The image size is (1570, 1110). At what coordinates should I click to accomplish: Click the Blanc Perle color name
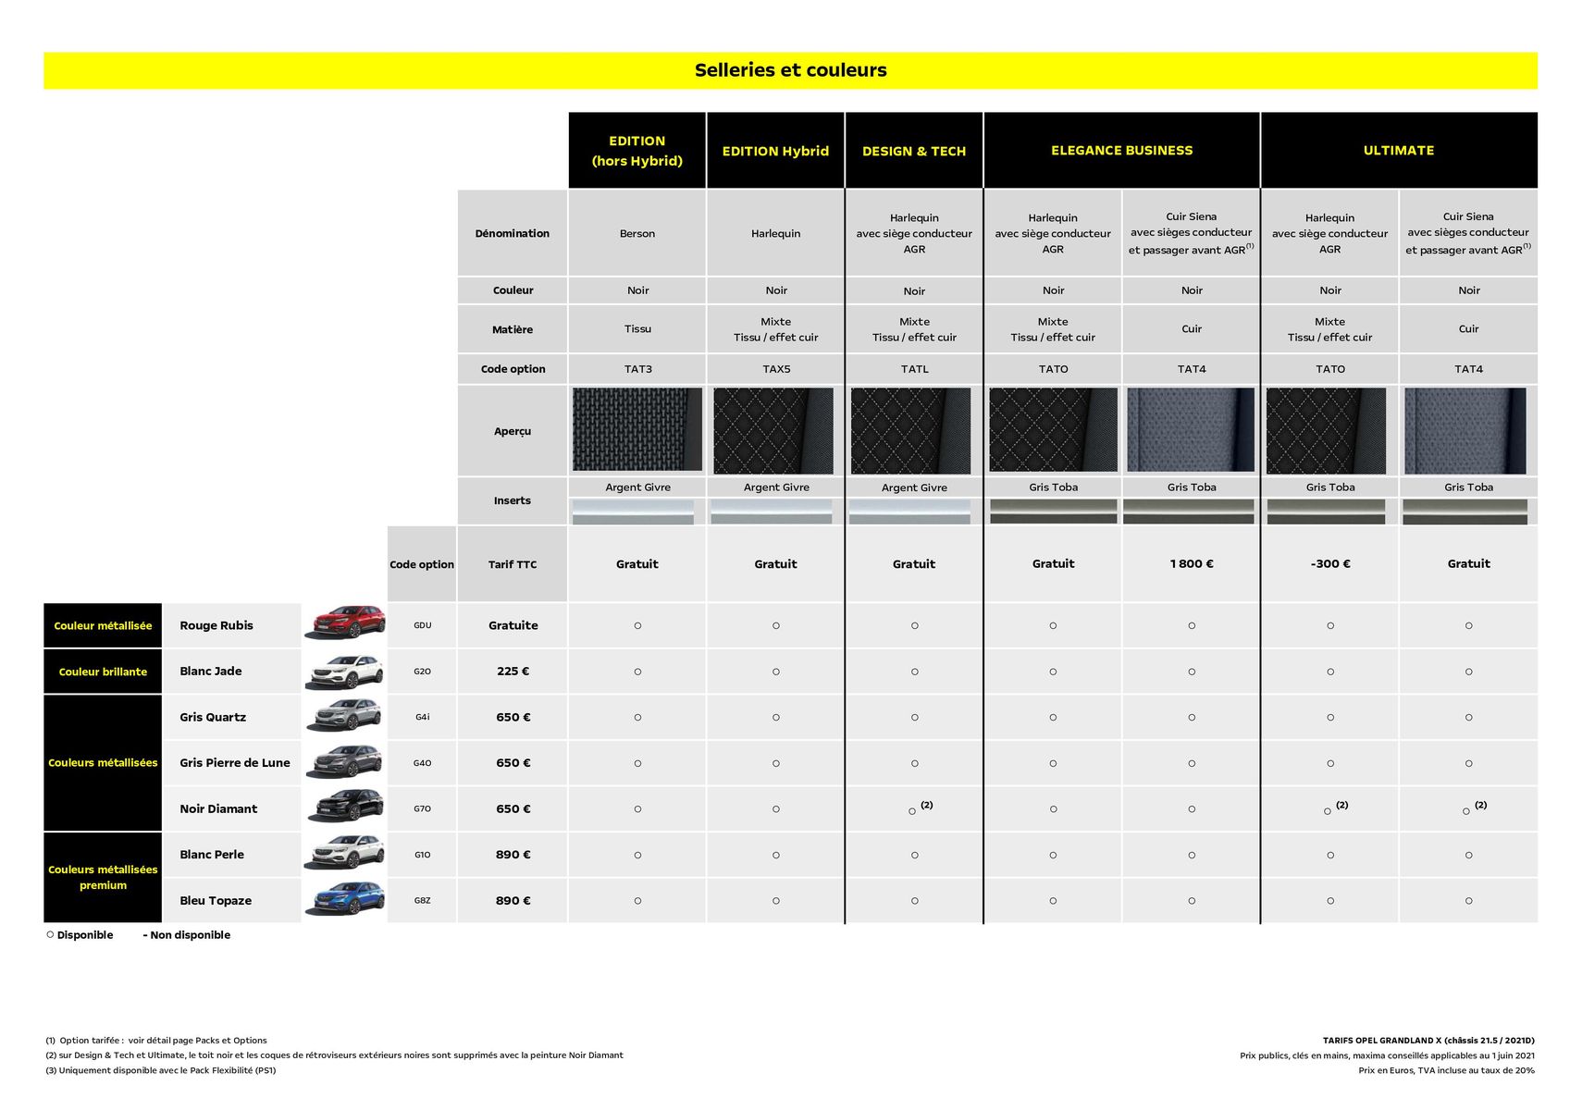pos(212,854)
